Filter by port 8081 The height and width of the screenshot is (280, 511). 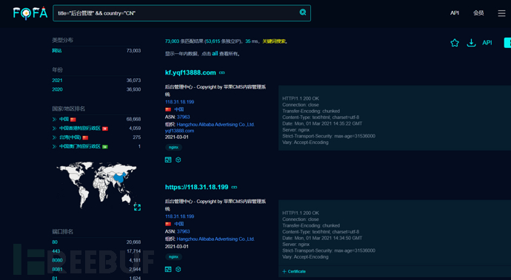tap(57, 270)
